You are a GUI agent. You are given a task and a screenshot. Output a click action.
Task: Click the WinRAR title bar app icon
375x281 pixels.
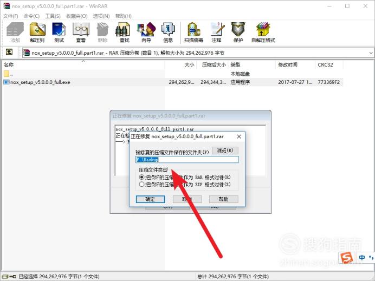(7, 6)
